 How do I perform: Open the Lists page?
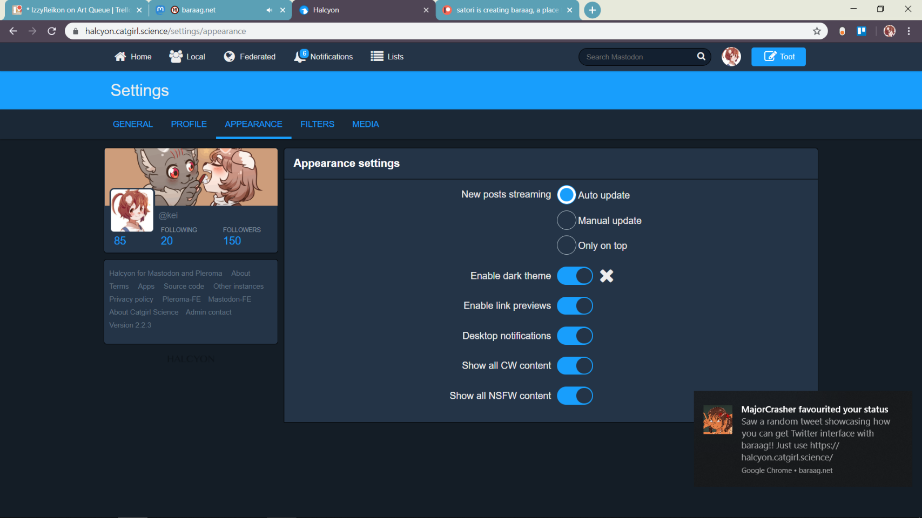click(387, 57)
